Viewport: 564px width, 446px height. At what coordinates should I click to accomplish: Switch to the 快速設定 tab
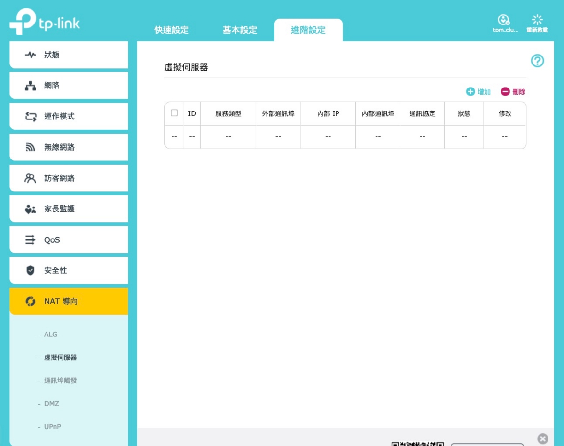tap(172, 31)
